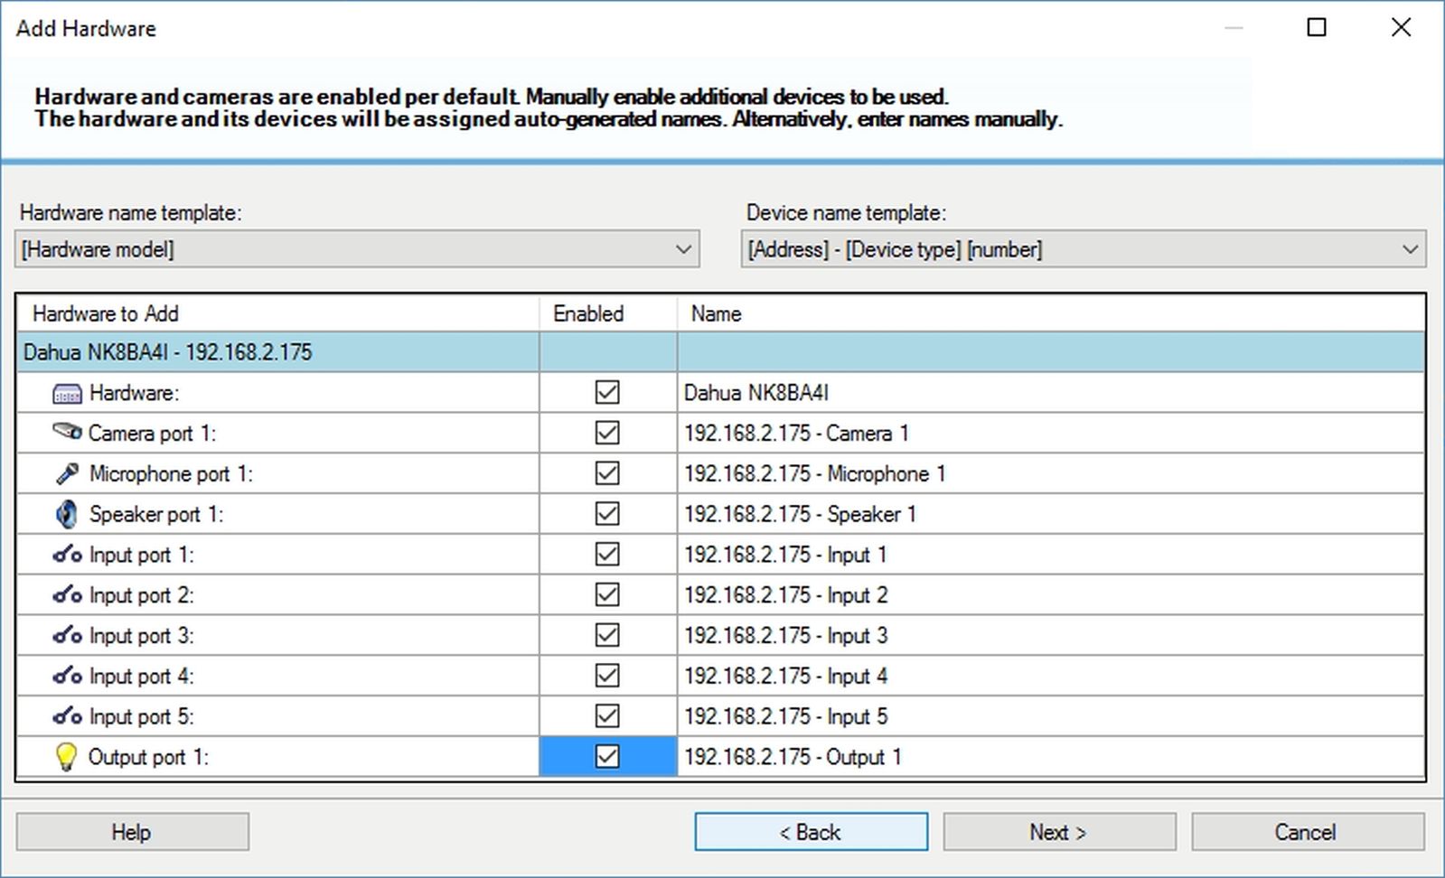Click the Input port 5 icon
The width and height of the screenshot is (1445, 878).
coord(67,716)
